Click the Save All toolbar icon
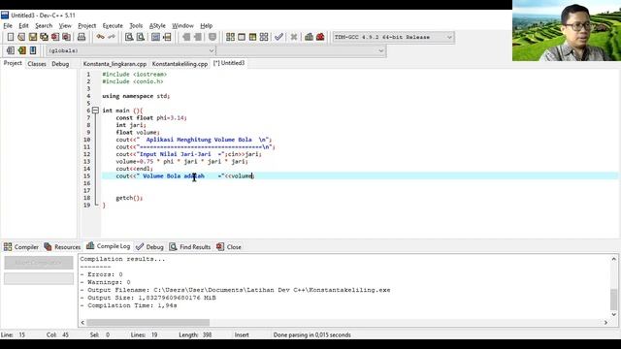Image resolution: width=621 pixels, height=349 pixels. click(x=44, y=37)
